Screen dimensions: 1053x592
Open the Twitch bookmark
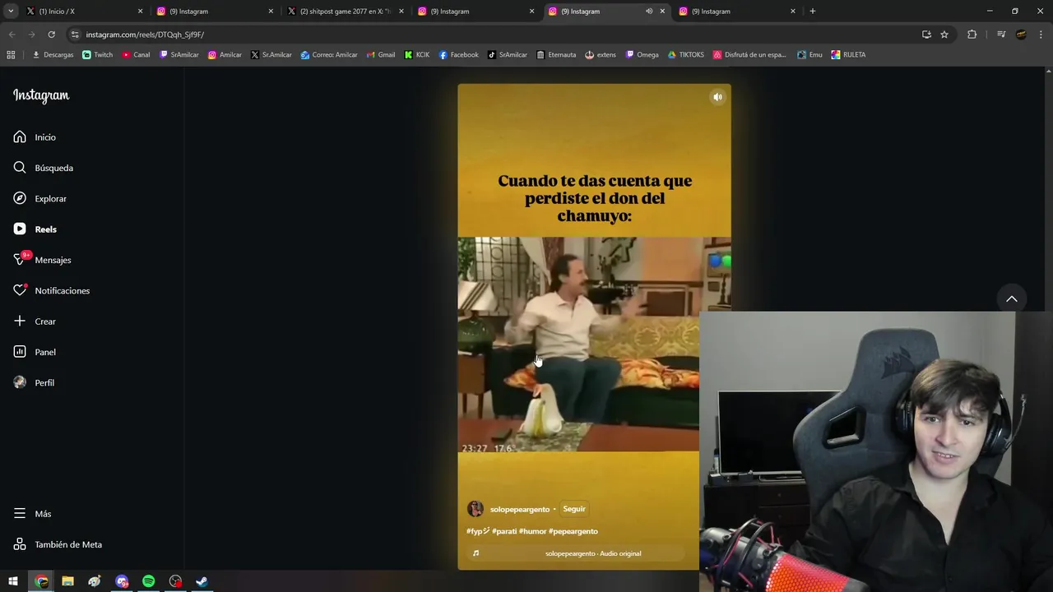98,55
